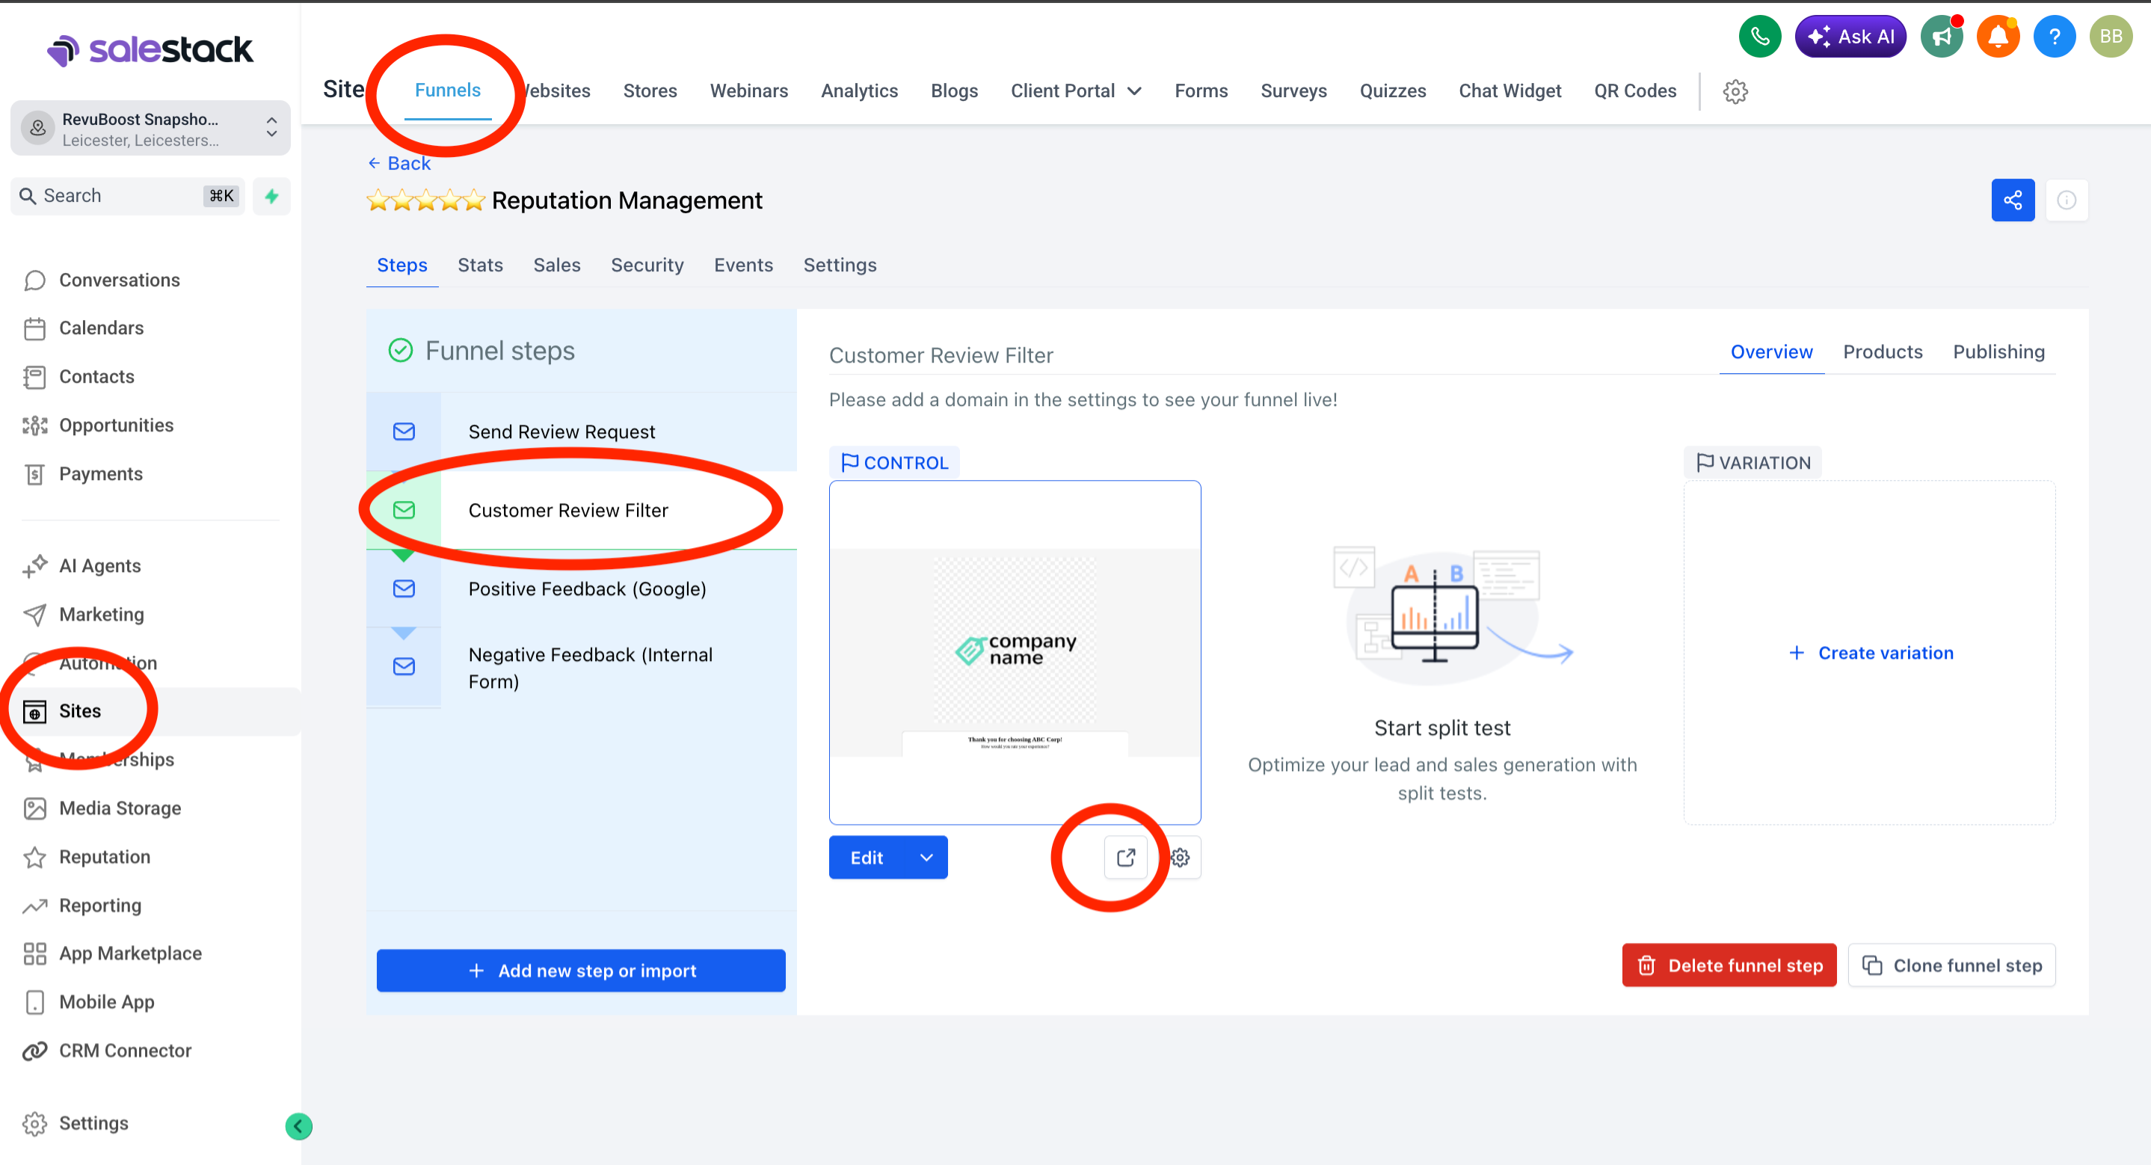Switch to the Stores tab
2151x1165 pixels.
click(650, 91)
